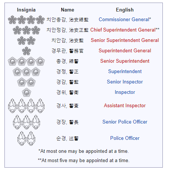Click the Assistant Inspector red link
The image size is (181, 171).
(x=125, y=106)
